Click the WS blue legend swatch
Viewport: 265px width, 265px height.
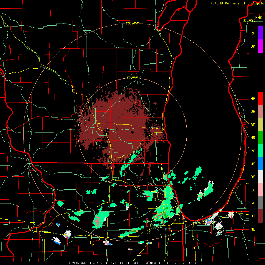tap(260, 164)
